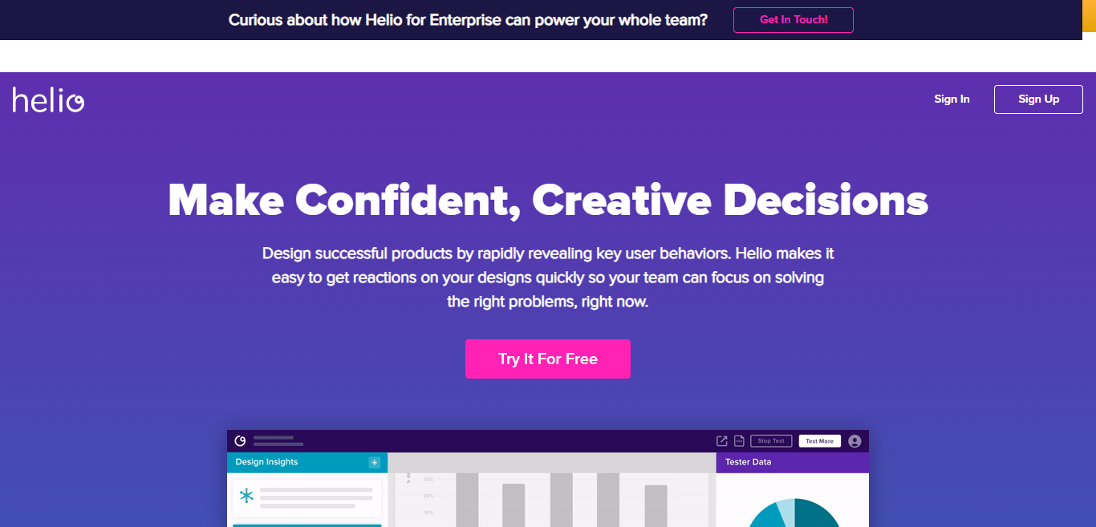The width and height of the screenshot is (1096, 527).
Task: Click the Get In Touch! button
Action: coord(794,20)
